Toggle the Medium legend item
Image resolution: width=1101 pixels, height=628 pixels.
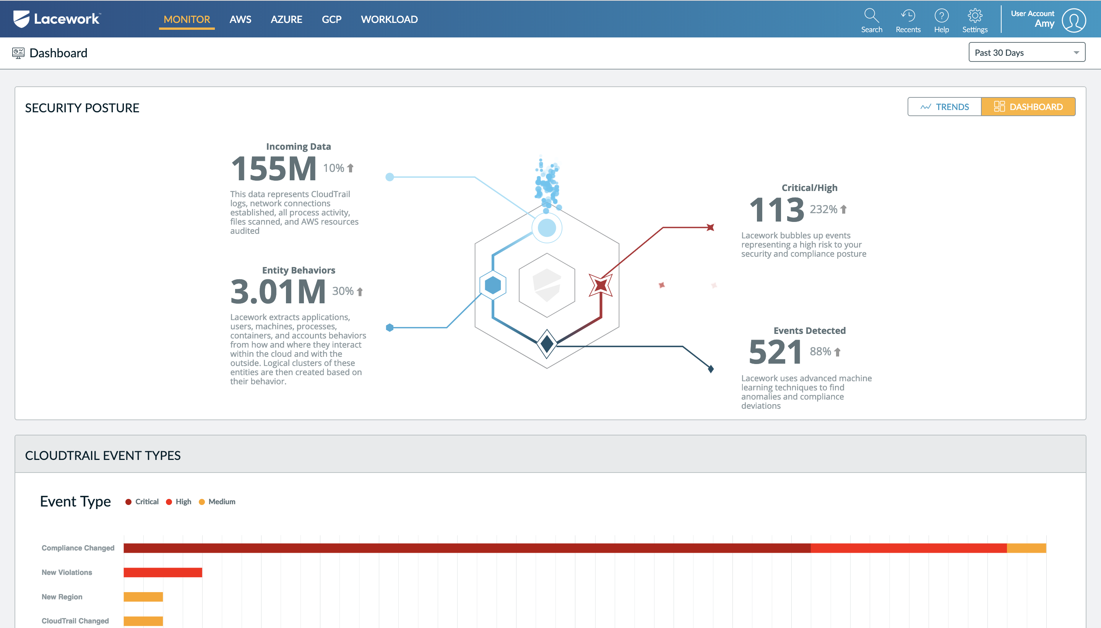click(217, 502)
